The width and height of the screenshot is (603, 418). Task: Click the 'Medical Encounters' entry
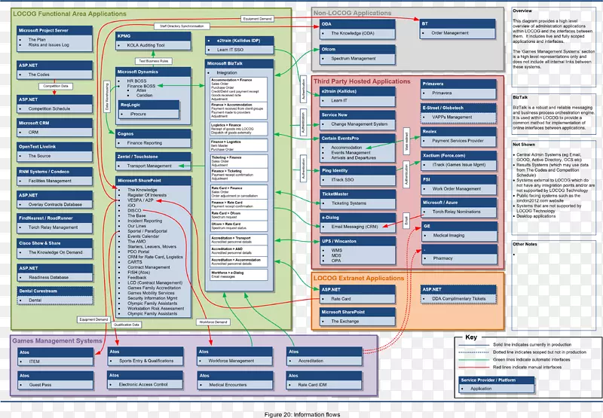(228, 385)
